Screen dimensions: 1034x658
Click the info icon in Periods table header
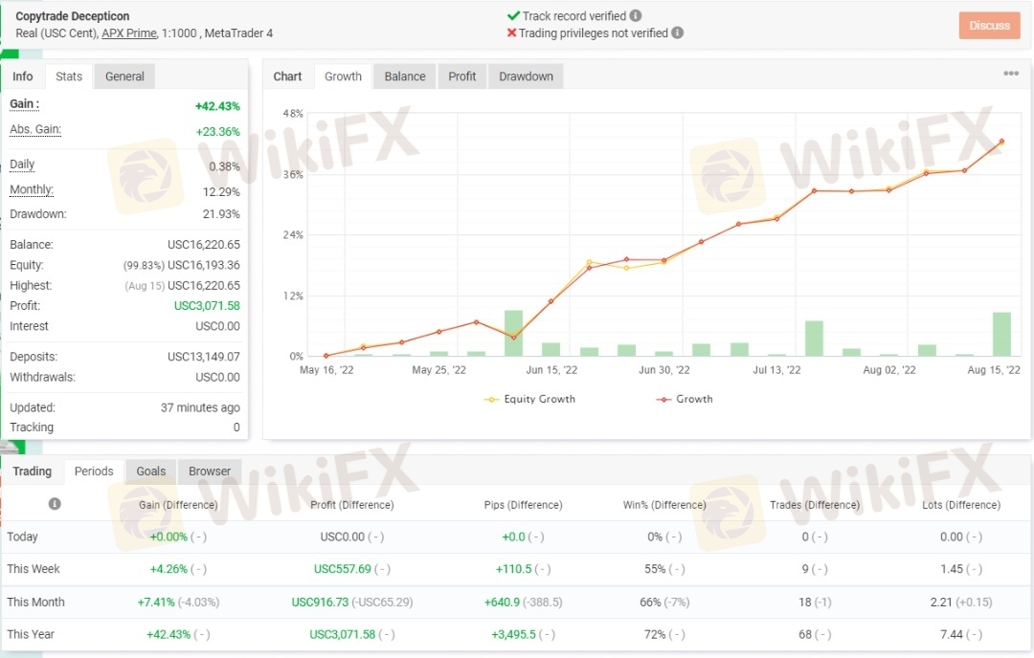pyautogui.click(x=55, y=504)
